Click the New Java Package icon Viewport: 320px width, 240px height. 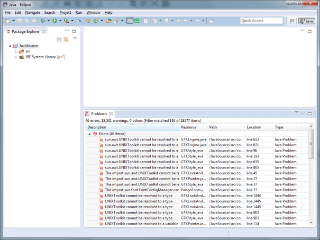click(88, 21)
